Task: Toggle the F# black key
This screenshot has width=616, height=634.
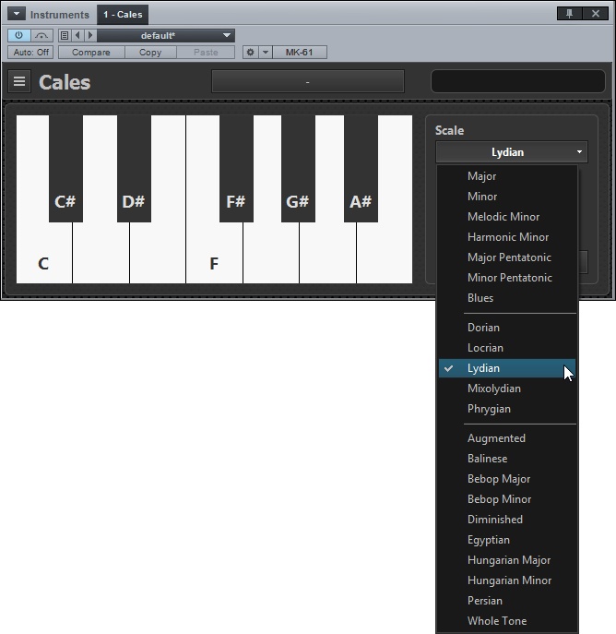Action: (x=236, y=169)
